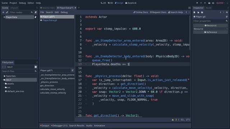Expand the Reference section in Inspector
Viewport: 230px width, 129px height.
click(211, 32)
